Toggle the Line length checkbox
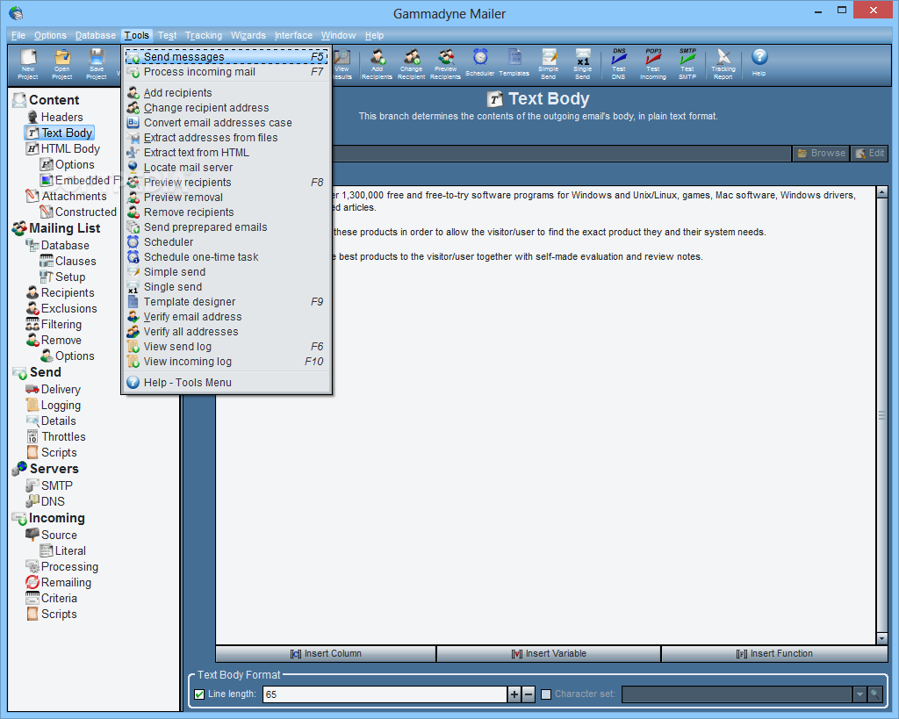 click(199, 694)
